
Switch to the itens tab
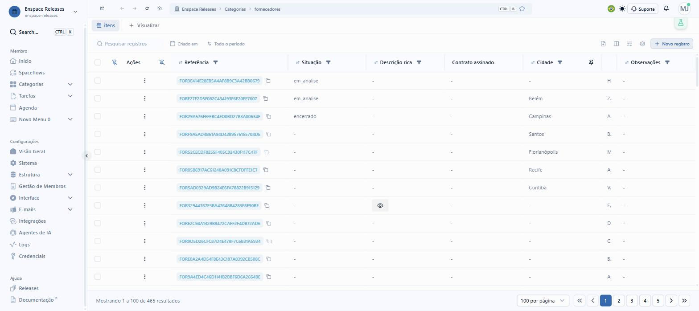(x=106, y=25)
